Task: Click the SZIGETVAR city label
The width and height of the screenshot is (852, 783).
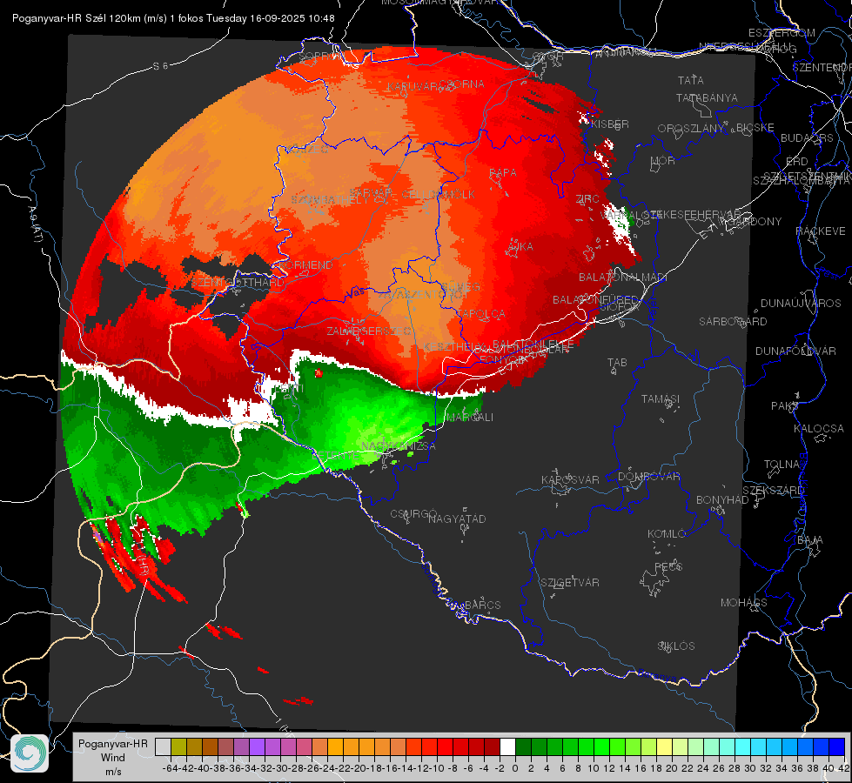Action: pos(570,583)
